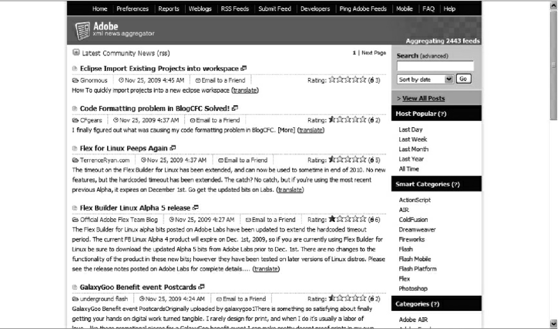Screen dimensions: 558x329
Task: Click new-window icon after GalaxyGoo Benefit event Postcards
Action: pos(202,286)
